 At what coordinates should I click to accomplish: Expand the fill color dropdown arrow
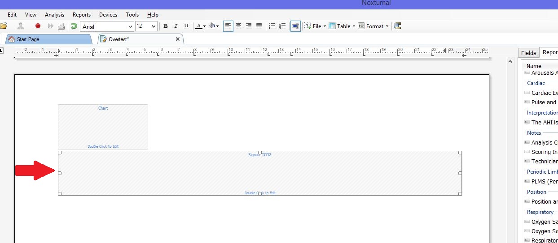pyautogui.click(x=218, y=26)
